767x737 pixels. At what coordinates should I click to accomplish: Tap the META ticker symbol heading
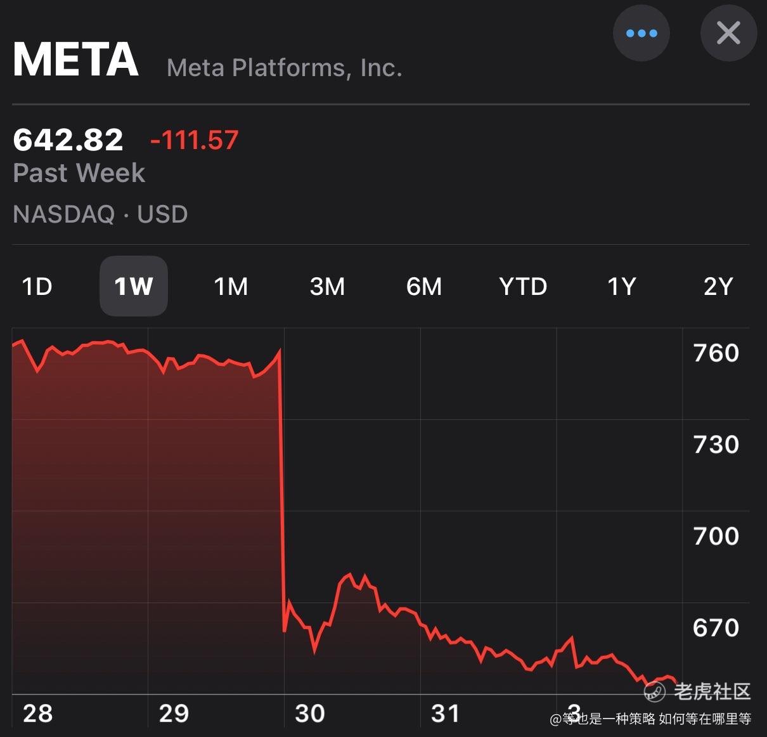(x=75, y=60)
